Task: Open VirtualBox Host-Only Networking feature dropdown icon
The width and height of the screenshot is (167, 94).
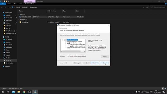Action: click(71, 46)
